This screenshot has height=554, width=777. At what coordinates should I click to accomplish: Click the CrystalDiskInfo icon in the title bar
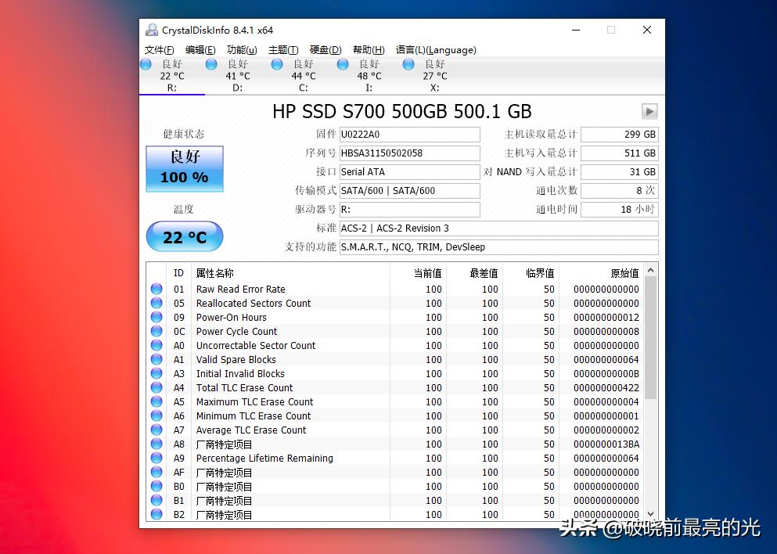click(151, 30)
